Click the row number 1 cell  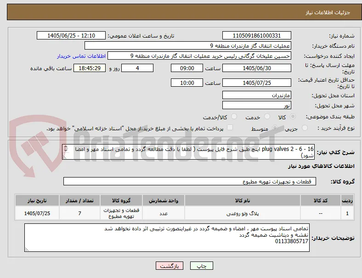point(347,213)
